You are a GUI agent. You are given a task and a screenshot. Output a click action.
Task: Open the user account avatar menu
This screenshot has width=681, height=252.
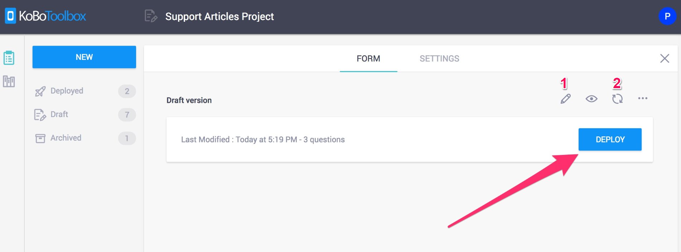click(667, 16)
